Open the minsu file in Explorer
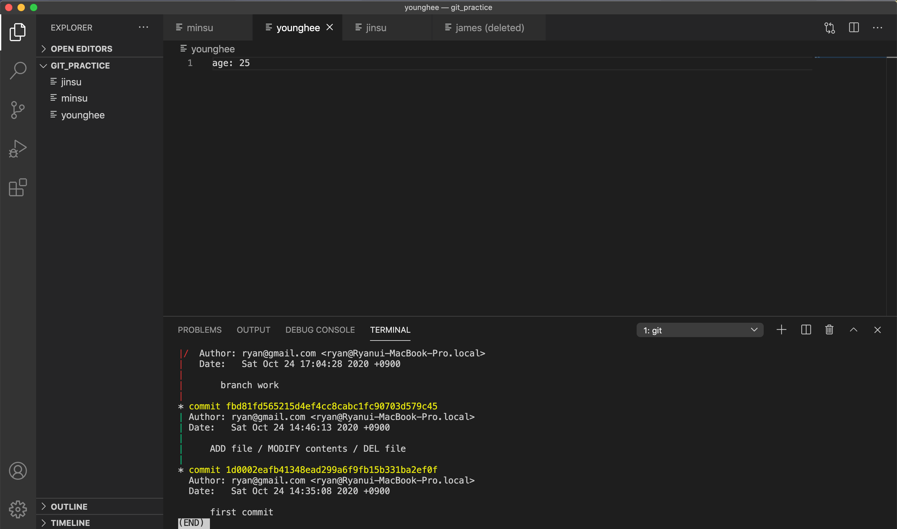Image resolution: width=897 pixels, height=529 pixels. tap(74, 98)
